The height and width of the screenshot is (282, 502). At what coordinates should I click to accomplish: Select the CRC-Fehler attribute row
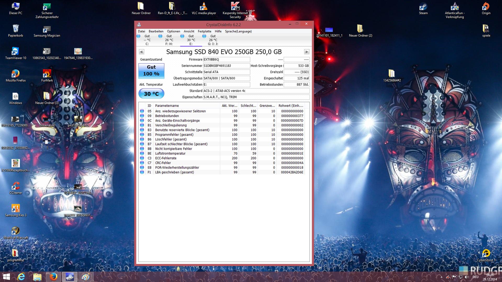tap(222, 163)
